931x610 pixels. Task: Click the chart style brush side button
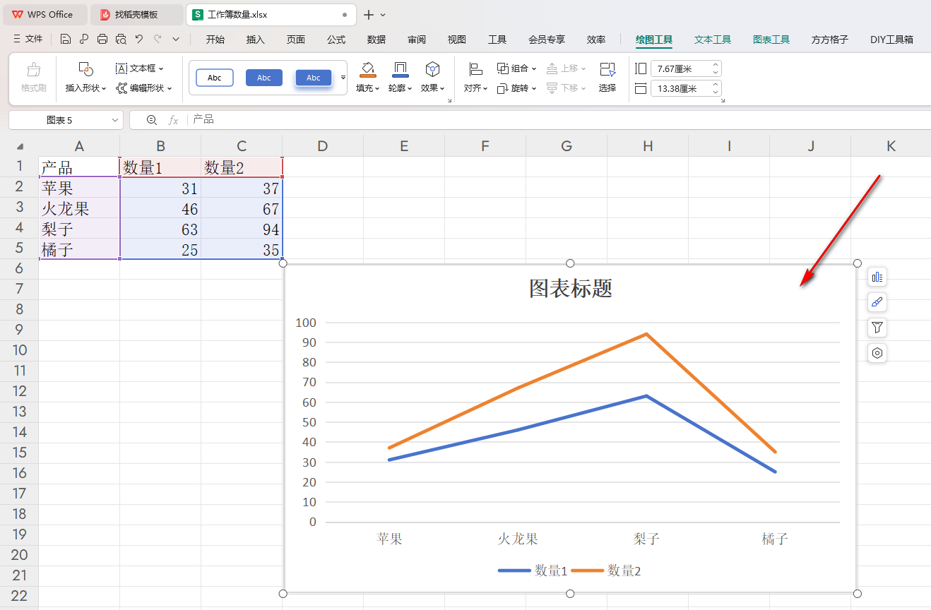click(x=877, y=302)
